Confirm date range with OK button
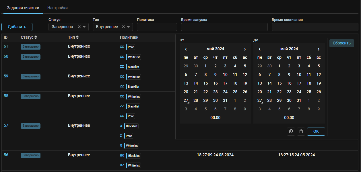Image resolution: width=361 pixels, height=172 pixels. coord(316,132)
